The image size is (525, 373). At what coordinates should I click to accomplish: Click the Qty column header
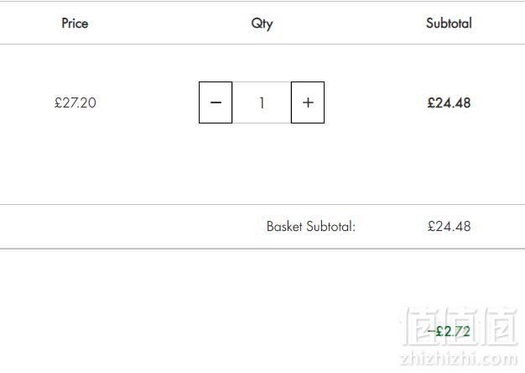pyautogui.click(x=262, y=24)
